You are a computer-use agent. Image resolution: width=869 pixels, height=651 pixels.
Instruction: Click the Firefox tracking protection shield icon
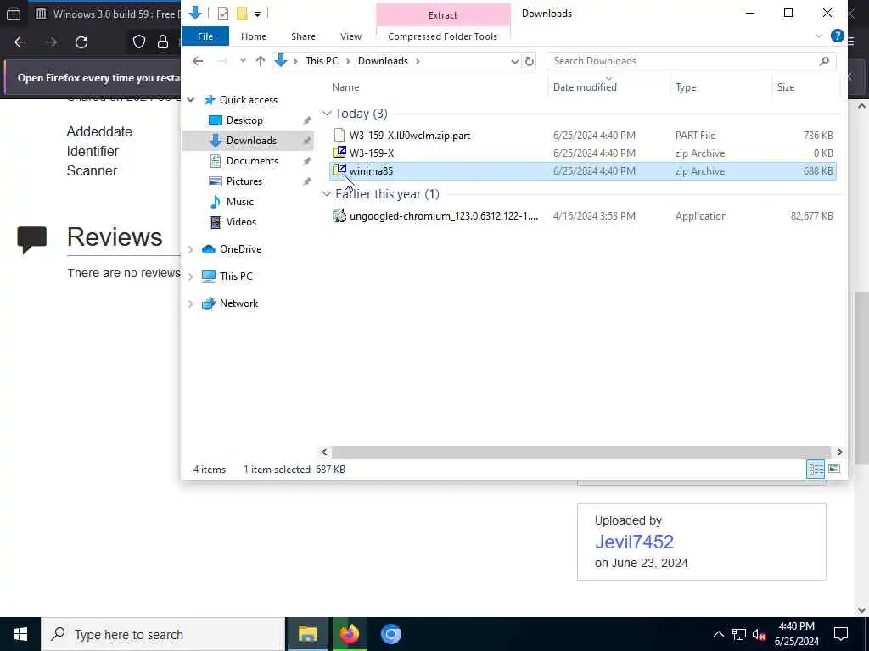pyautogui.click(x=138, y=42)
